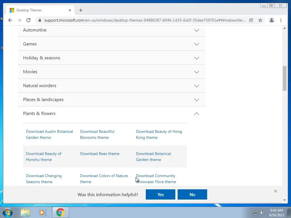Download Beauty of Honshu theme

(43, 157)
